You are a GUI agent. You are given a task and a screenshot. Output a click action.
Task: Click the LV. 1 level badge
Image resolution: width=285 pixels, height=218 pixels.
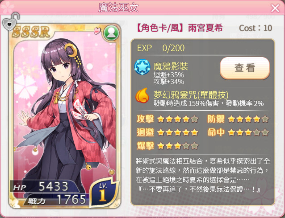click(x=104, y=192)
